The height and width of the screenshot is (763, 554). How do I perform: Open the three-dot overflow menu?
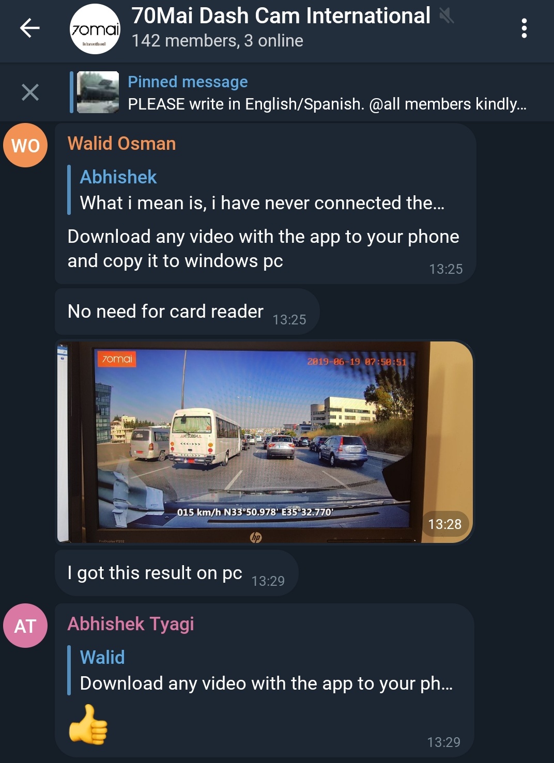(524, 28)
